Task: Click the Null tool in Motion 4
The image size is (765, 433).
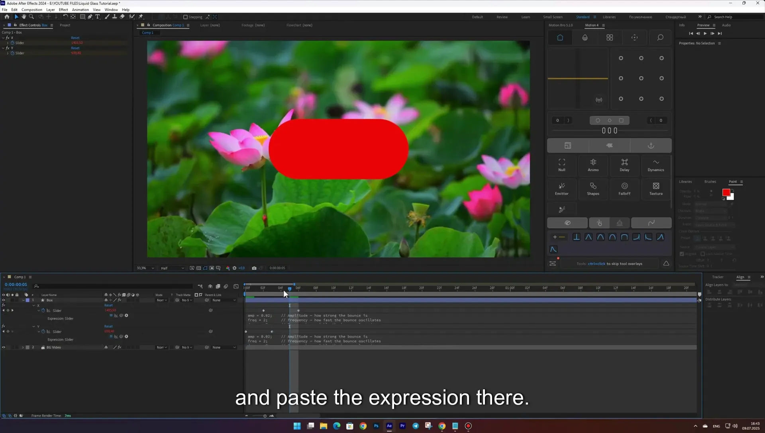Action: (562, 165)
